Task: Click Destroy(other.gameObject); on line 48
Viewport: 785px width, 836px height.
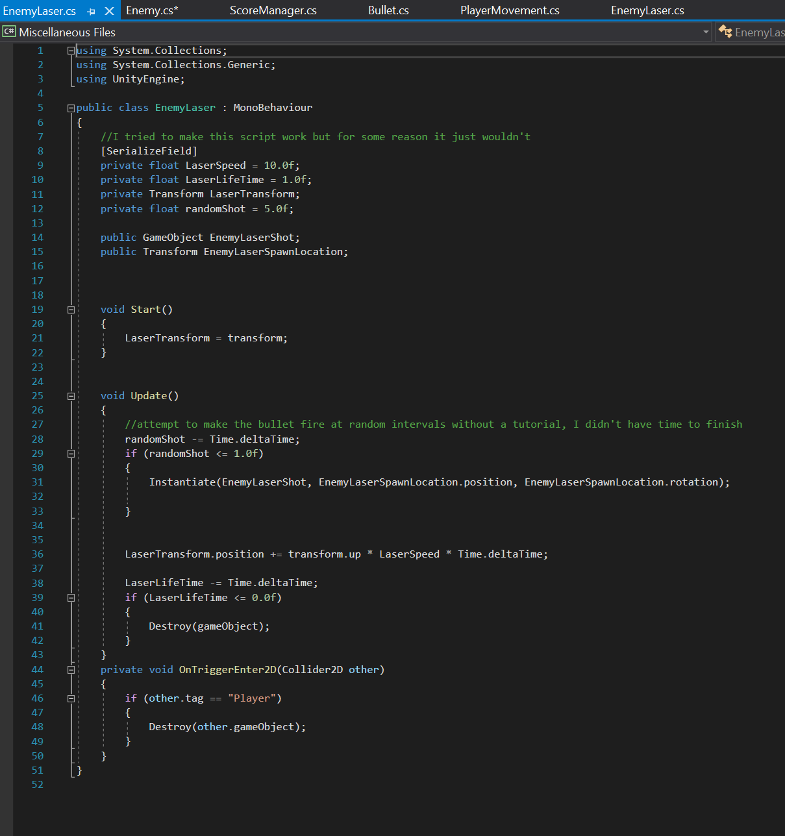Action: coord(227,726)
